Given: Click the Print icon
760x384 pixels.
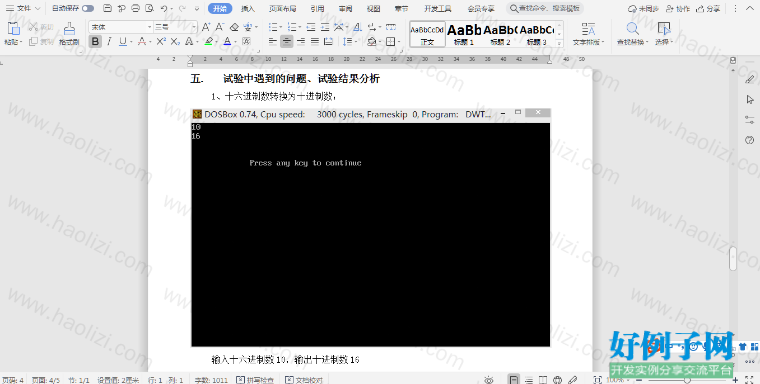Looking at the screenshot, I should 136,8.
